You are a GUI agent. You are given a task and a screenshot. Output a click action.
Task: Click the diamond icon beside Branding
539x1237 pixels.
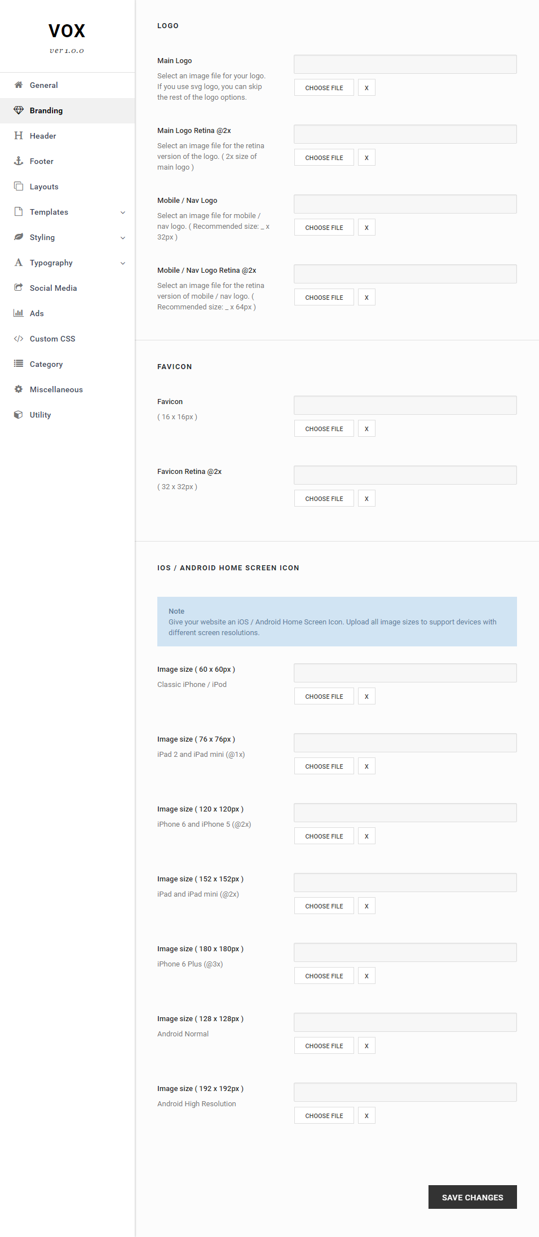coord(19,110)
